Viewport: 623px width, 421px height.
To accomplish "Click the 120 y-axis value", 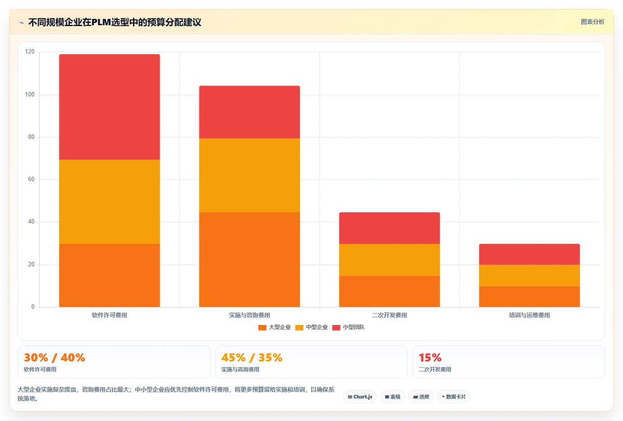I will 30,52.
